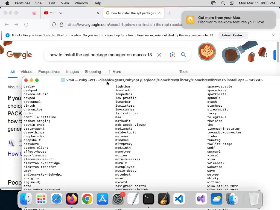This screenshot has height=210, width=280.
Task: Open Firefox from the Dock
Action: [x=72, y=199]
